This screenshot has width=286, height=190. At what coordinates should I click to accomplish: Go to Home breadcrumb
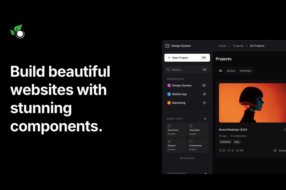pyautogui.click(x=222, y=46)
